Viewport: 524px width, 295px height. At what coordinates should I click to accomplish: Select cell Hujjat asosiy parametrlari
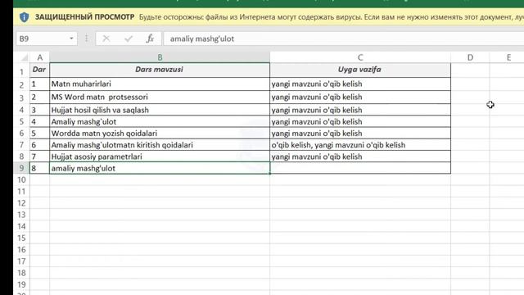click(160, 157)
